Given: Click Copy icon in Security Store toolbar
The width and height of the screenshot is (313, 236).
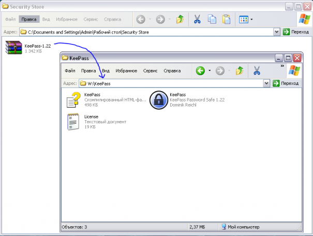Looking at the screenshot, I should click(212, 19).
